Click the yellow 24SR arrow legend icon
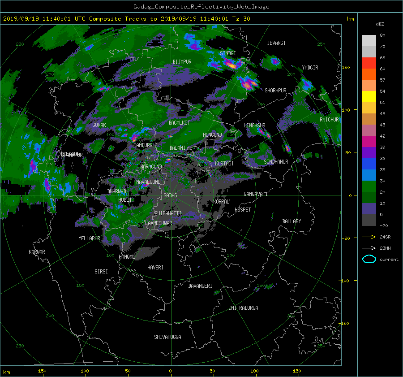 [369, 237]
